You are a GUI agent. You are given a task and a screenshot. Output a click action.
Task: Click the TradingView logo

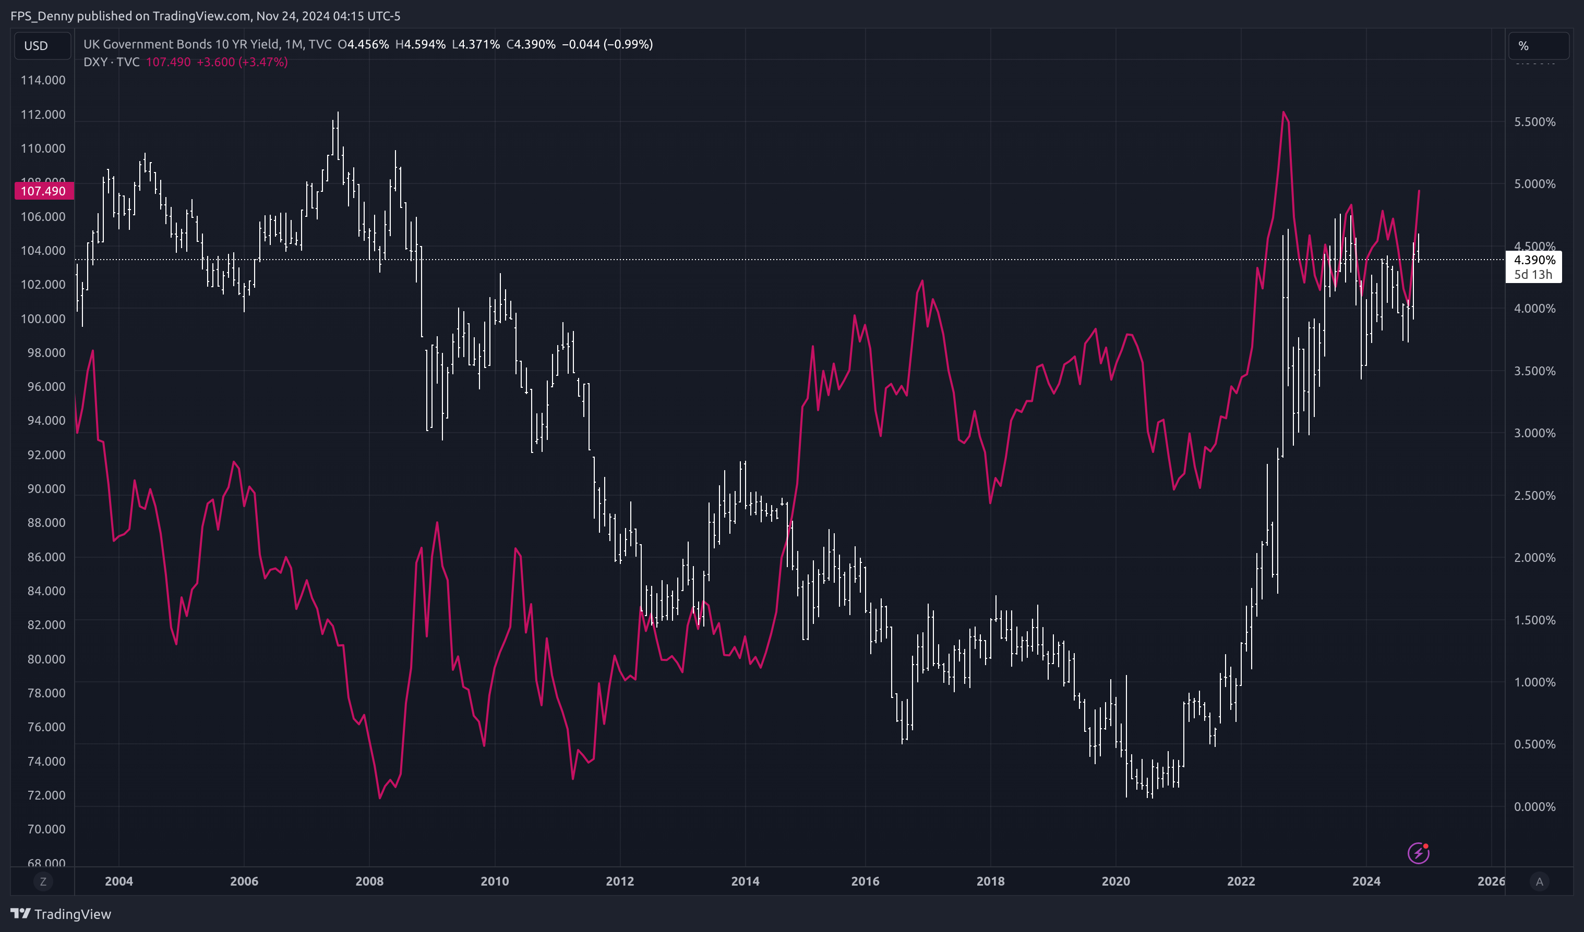pyautogui.click(x=61, y=914)
